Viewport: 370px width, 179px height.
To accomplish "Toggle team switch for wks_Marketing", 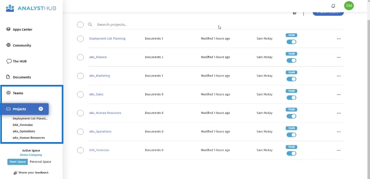I will (291, 79).
